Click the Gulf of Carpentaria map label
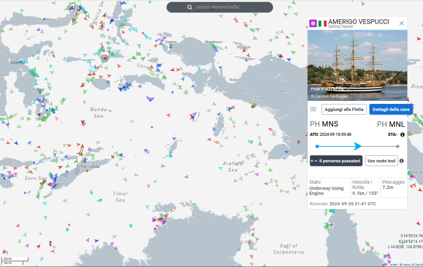The width and height of the screenshot is (423, 267). 288,249
